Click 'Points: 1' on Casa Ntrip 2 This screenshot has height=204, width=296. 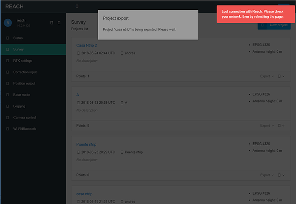tap(83, 76)
